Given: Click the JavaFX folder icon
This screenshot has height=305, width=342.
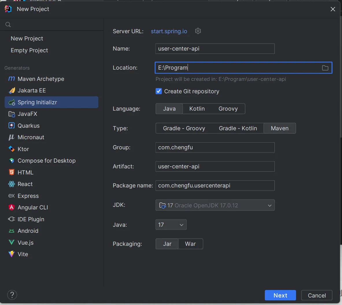Looking at the screenshot, I should coord(12,114).
